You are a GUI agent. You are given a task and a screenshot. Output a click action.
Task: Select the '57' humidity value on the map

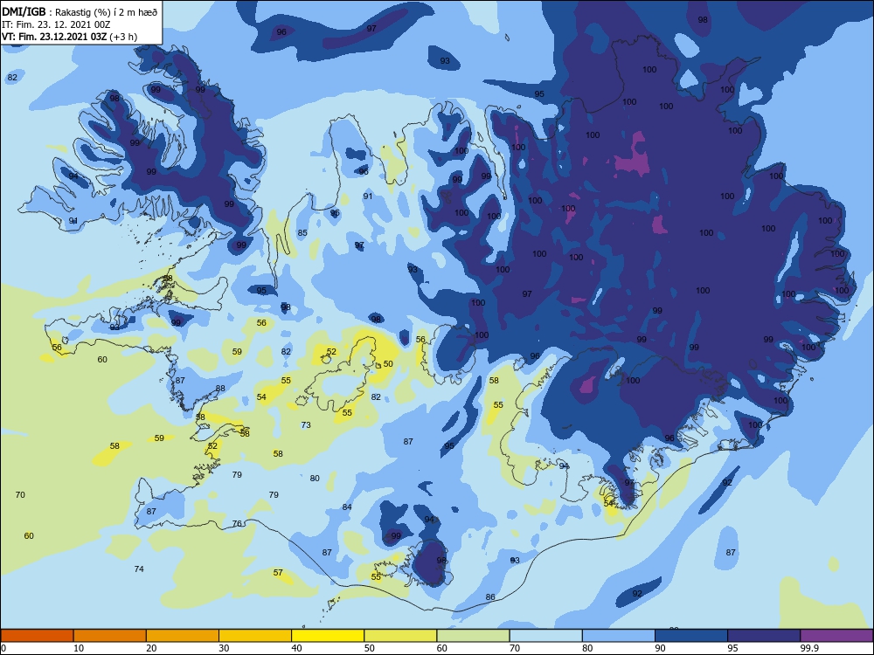[x=278, y=573]
